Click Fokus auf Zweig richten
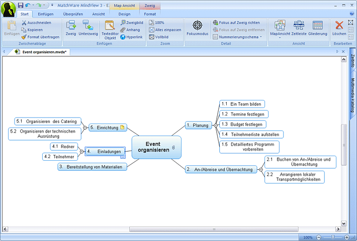The width and height of the screenshot is (357, 241). click(236, 23)
